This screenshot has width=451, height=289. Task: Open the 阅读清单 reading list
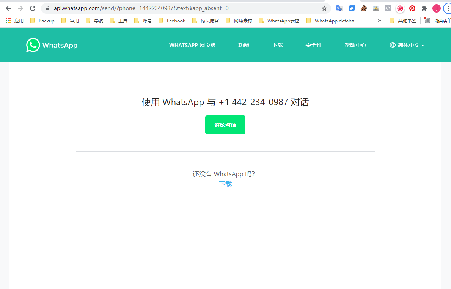[438, 21]
